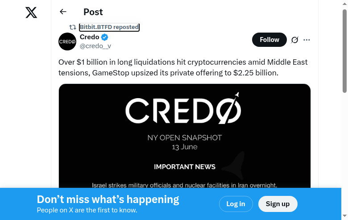348x220 pixels.
Task: Follow the Credo account
Action: pos(269,40)
